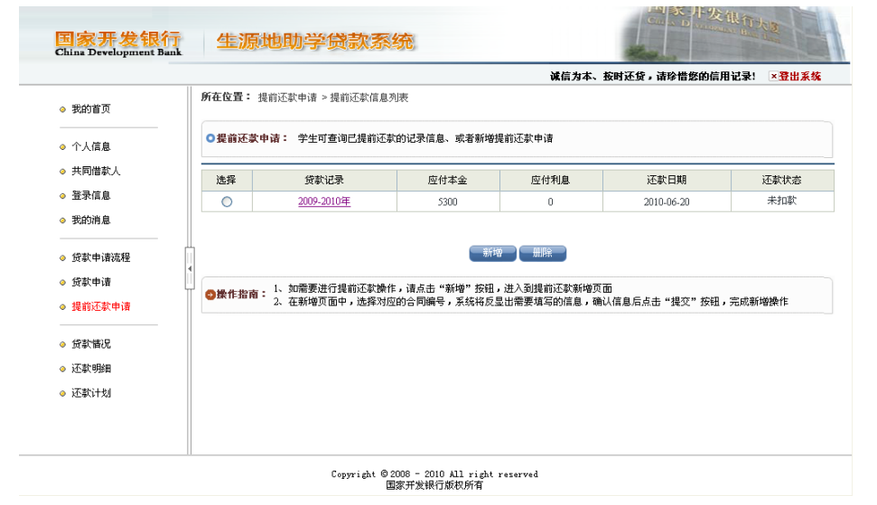The image size is (877, 505).
Task: View 贷款申请流程 page
Action: pos(100,257)
